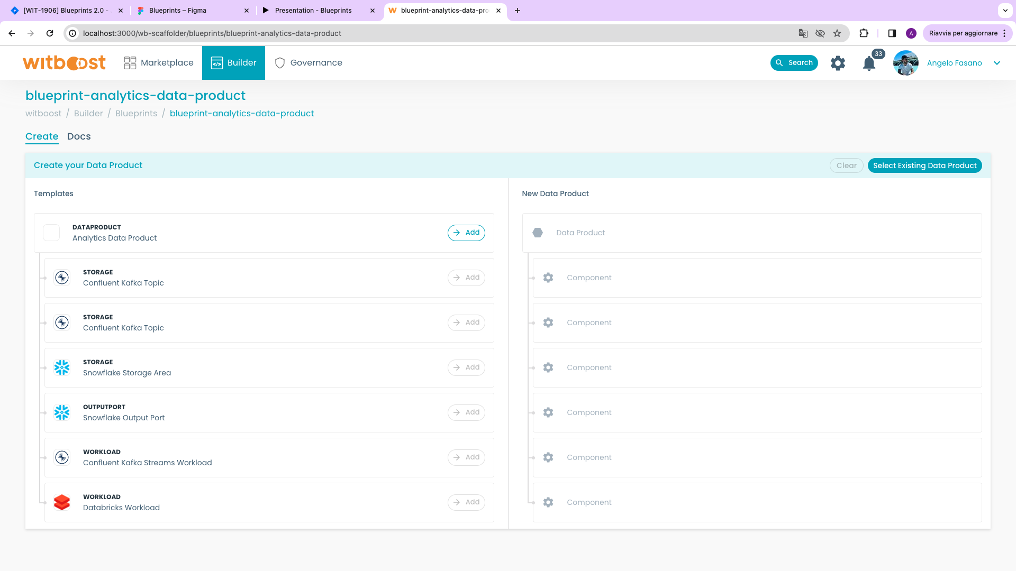The image size is (1016, 571).
Task: Open notifications bell with 33 badge
Action: (x=869, y=63)
